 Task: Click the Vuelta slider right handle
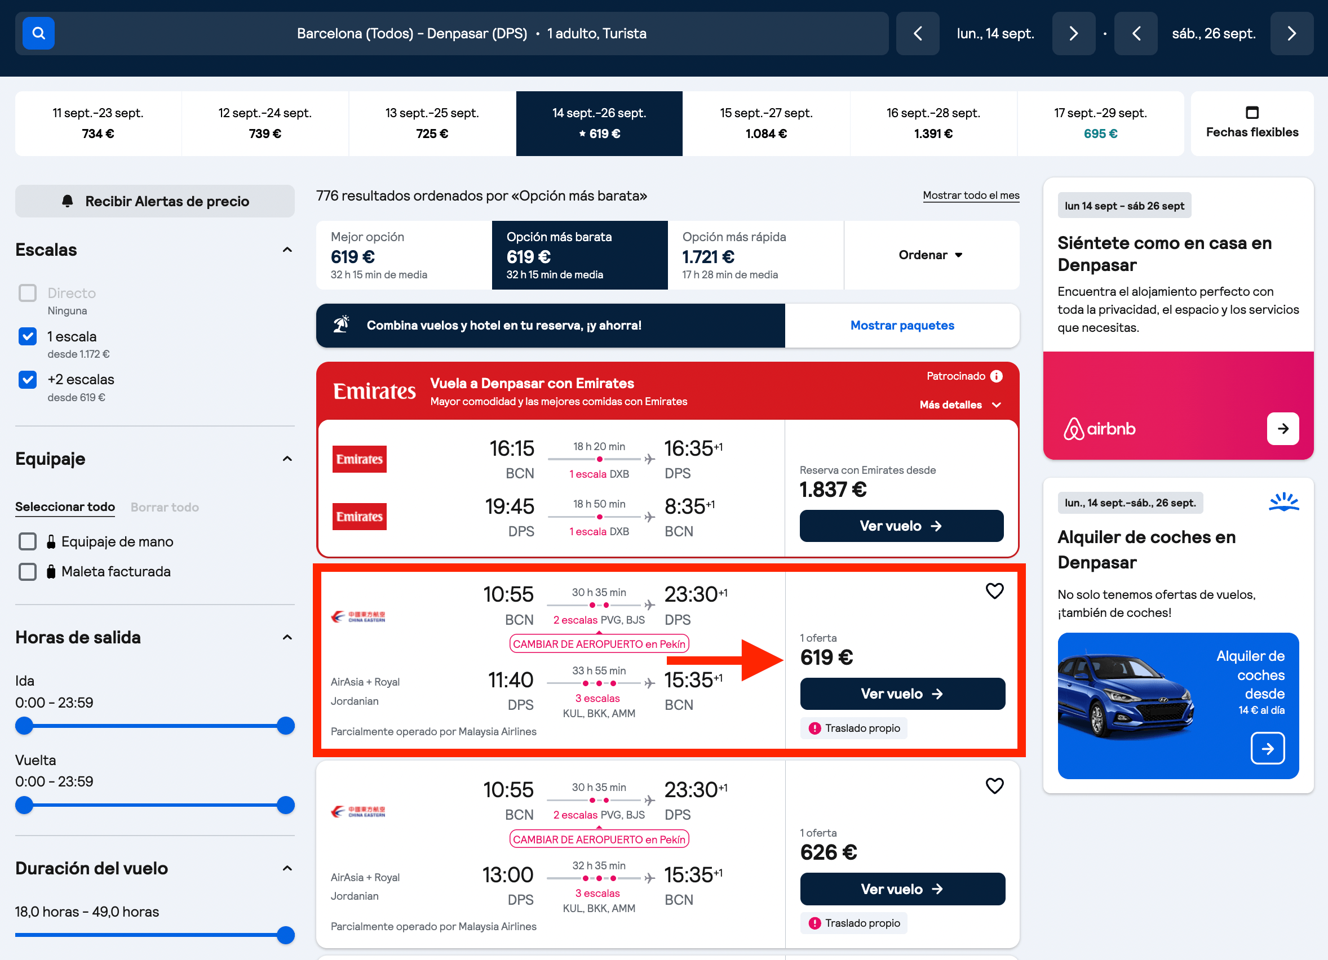(285, 806)
